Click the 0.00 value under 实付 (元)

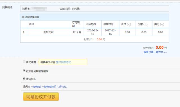click(x=161, y=32)
